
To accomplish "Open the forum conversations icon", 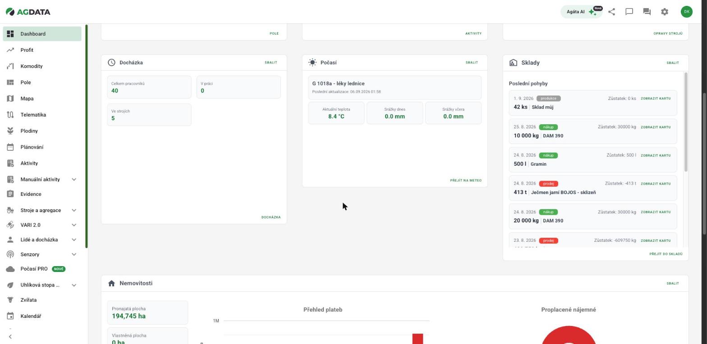I will (647, 12).
